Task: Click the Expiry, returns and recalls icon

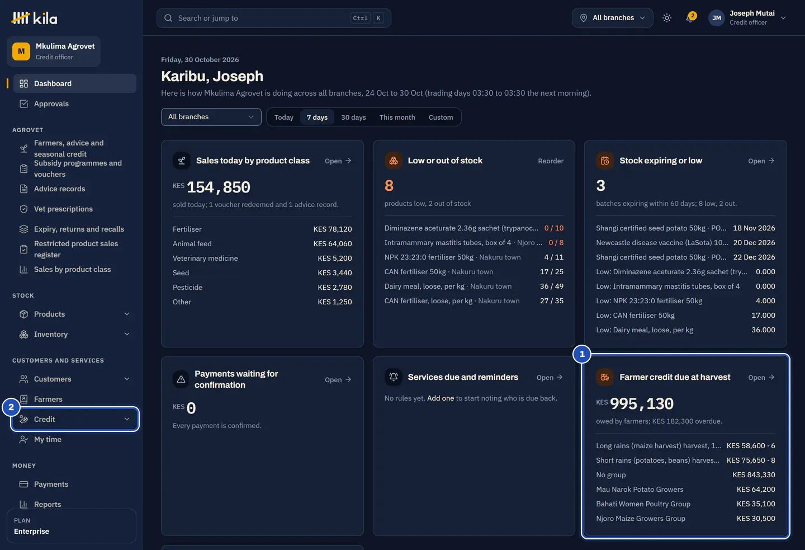Action: [23, 229]
